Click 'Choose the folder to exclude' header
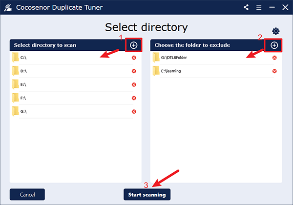This screenshot has width=293, height=205. click(192, 45)
